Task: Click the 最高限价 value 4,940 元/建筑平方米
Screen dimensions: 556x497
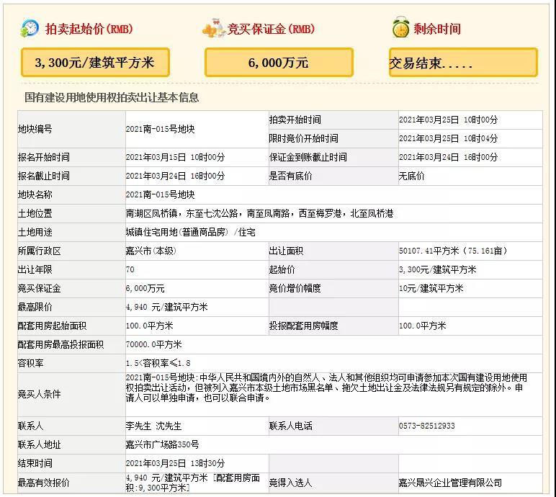Action: click(166, 308)
